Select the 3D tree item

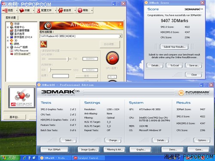coord(15,40)
